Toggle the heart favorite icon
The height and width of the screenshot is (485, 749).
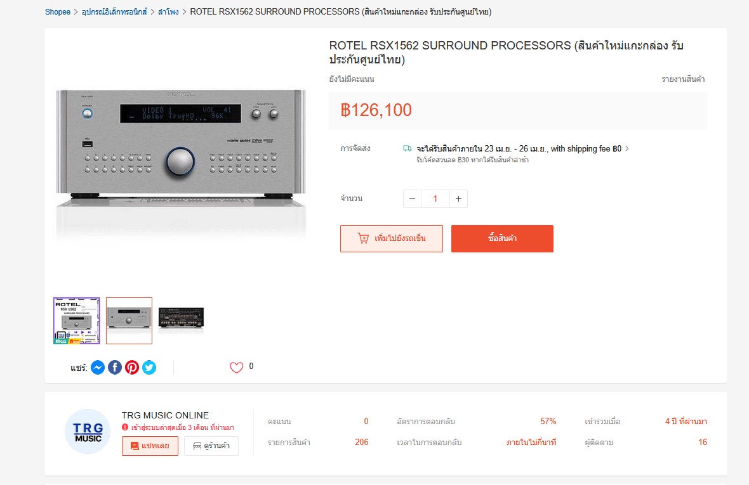(237, 367)
